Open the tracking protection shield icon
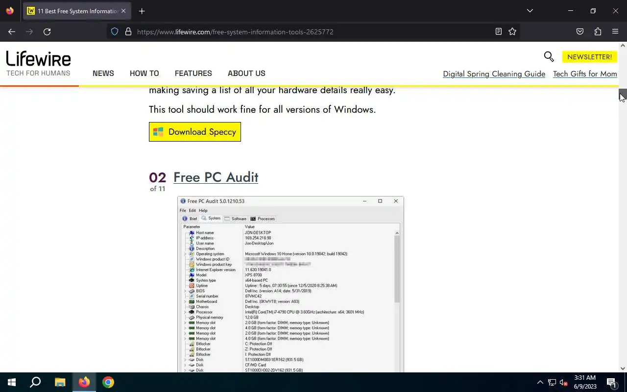627x392 pixels. tap(115, 31)
